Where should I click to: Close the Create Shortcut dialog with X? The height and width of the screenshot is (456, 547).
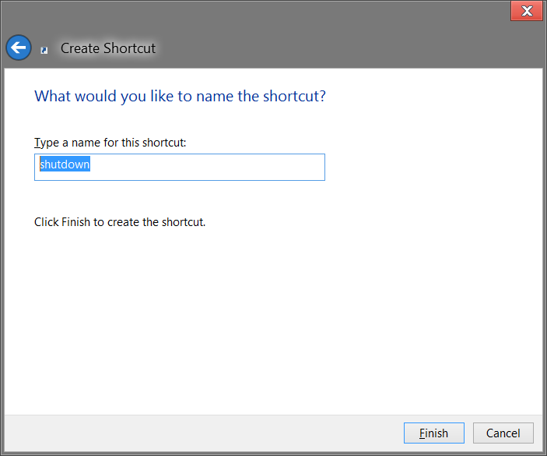[x=527, y=11]
